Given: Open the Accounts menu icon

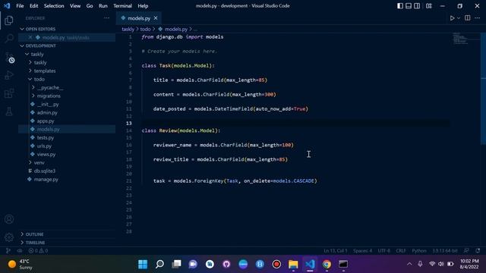Looking at the screenshot, I should (9, 219).
